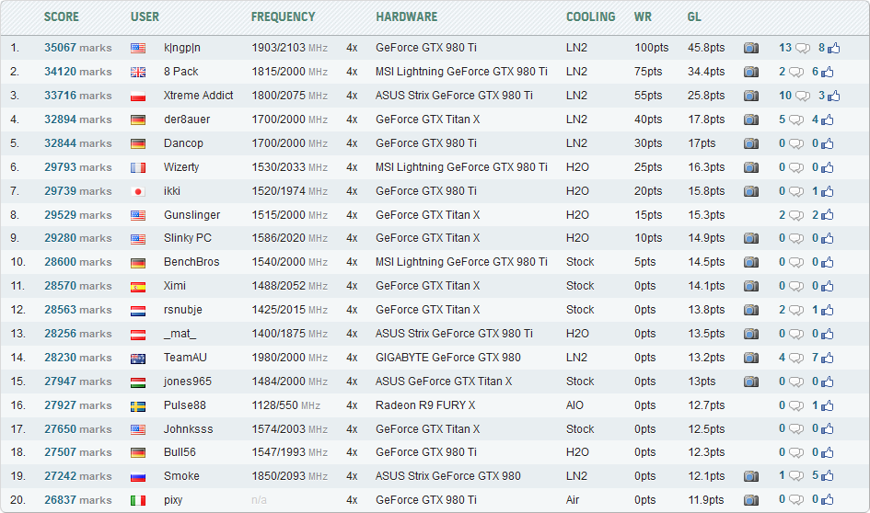Open the 27927 marks score
Screen dimensions: 870x513
[x=77, y=405]
